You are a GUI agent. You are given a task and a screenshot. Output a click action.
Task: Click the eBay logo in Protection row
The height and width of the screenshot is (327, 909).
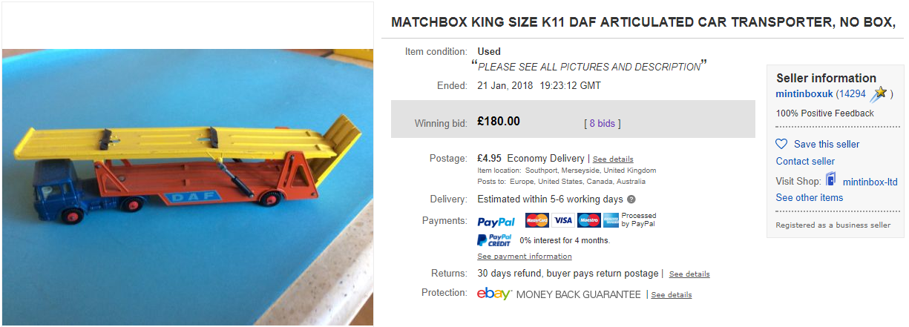point(494,294)
